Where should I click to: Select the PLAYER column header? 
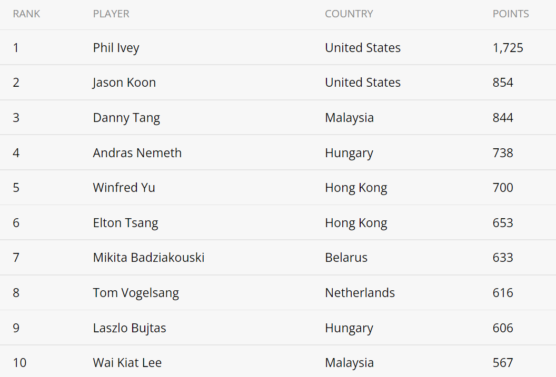(x=111, y=14)
